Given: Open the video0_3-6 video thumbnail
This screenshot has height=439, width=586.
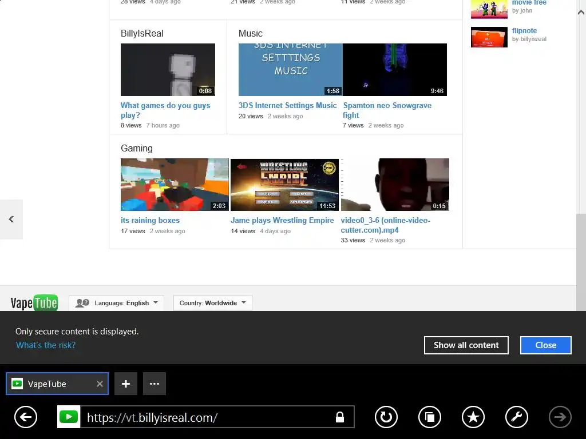Looking at the screenshot, I should 395,185.
